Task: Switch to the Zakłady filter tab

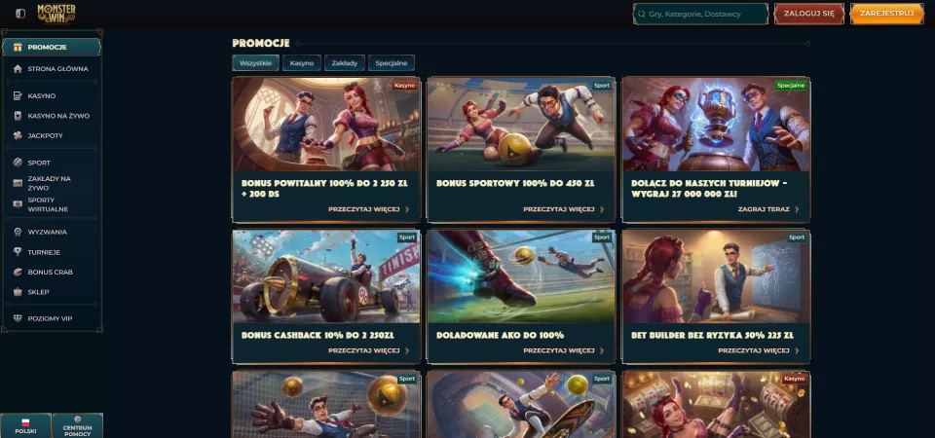Action: point(345,63)
